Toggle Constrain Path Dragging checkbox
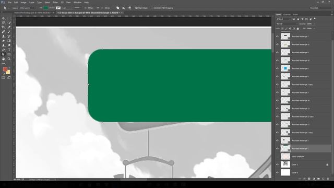This screenshot has width=334, height=188. 152,8
